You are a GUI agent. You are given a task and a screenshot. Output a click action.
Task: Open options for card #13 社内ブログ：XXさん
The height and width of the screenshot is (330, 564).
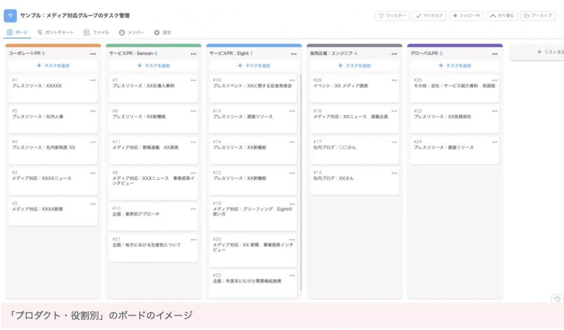[x=394, y=172]
